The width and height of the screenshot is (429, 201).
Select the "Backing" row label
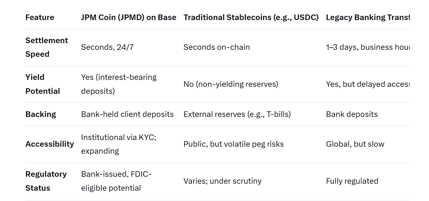coord(41,114)
